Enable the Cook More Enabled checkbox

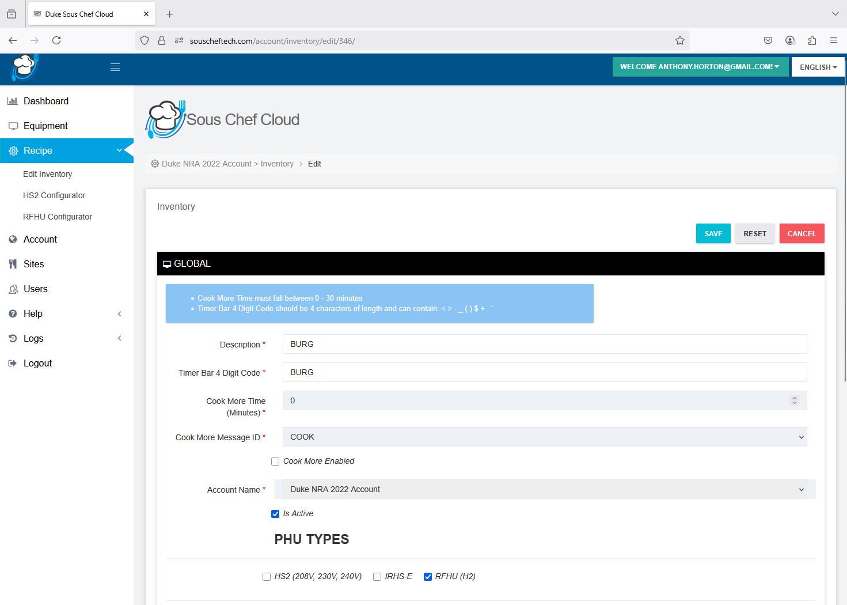(275, 462)
